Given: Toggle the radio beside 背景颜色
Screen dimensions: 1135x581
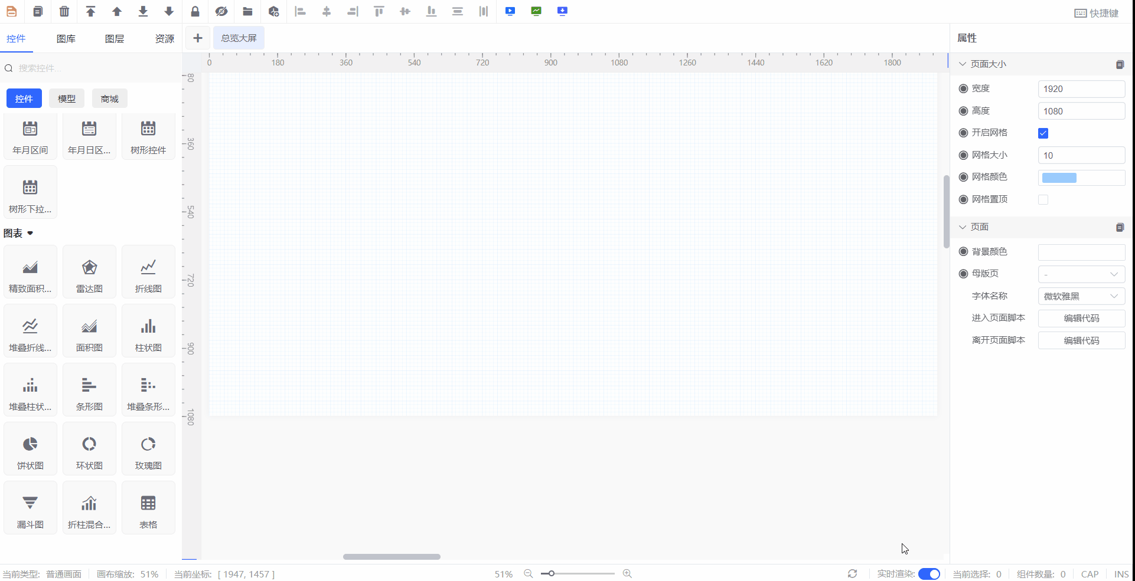Looking at the screenshot, I should coord(963,252).
